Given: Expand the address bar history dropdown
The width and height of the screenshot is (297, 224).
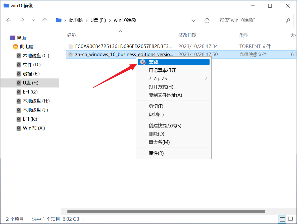Looking at the screenshot, I should 193,20.
